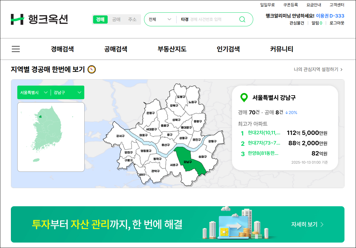Screen dimensions: 356x248
Task: Select 구로구 on the Seoul map
Action: (x=129, y=160)
